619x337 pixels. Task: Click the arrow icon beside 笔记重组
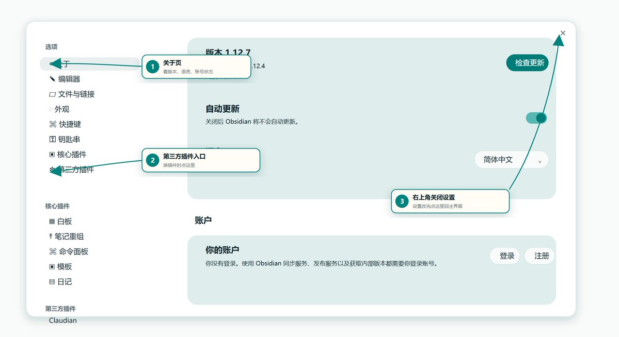tap(51, 237)
